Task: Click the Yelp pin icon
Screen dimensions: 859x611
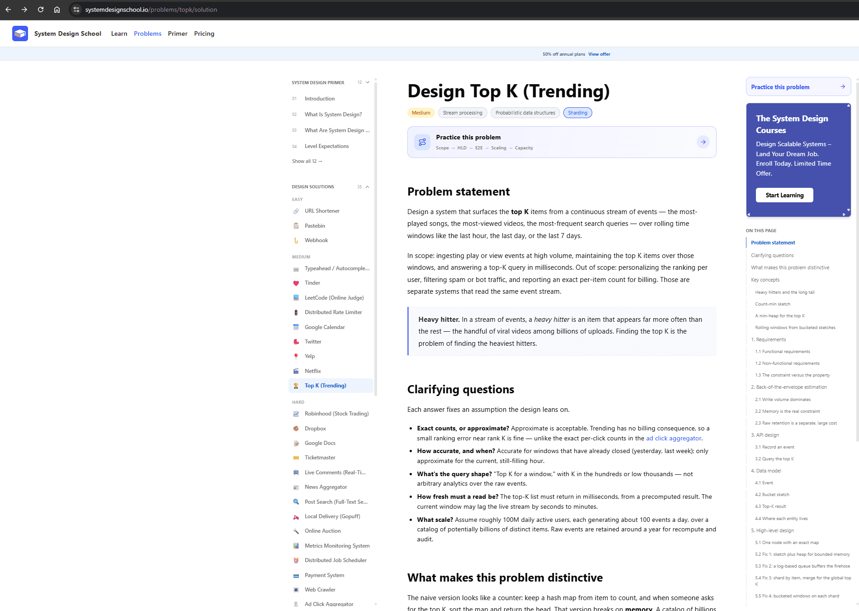Action: point(296,356)
